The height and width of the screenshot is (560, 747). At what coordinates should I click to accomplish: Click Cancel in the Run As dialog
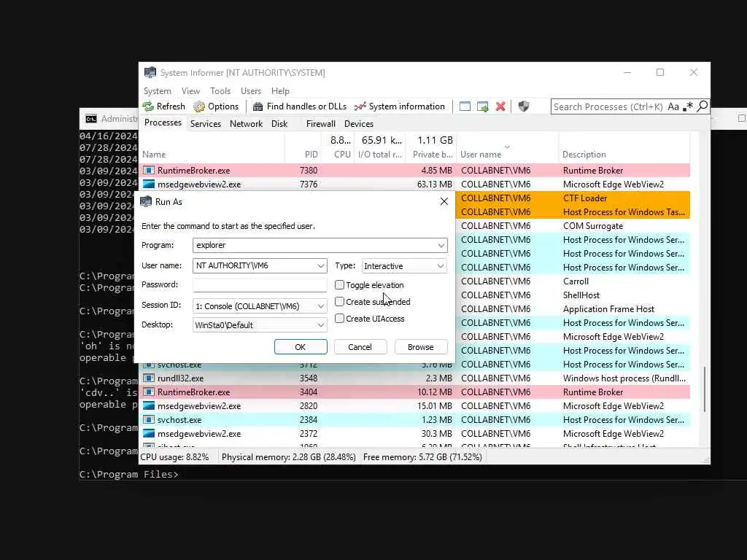360,346
